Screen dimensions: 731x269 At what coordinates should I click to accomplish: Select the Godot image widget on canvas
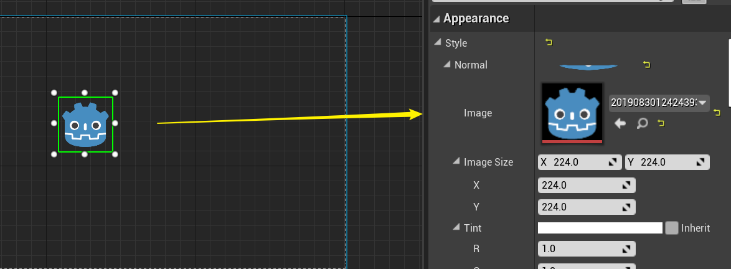[85, 125]
